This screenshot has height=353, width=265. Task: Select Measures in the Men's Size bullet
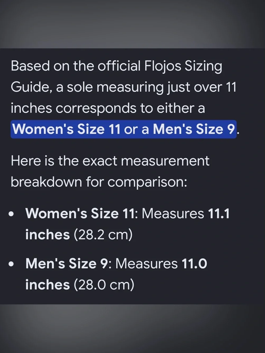pyautogui.click(x=147, y=263)
